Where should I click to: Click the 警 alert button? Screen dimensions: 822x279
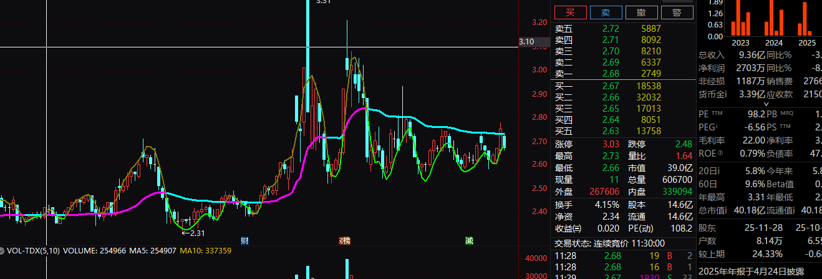point(677,12)
